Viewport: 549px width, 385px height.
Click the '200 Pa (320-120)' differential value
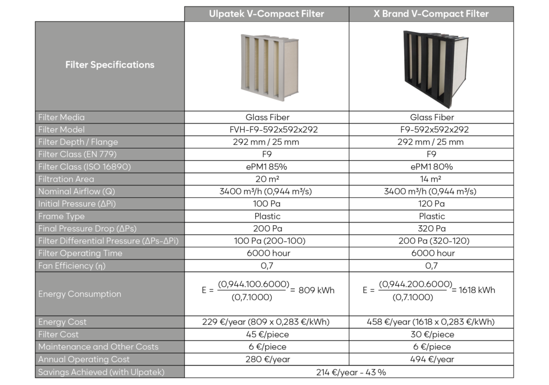coord(434,241)
